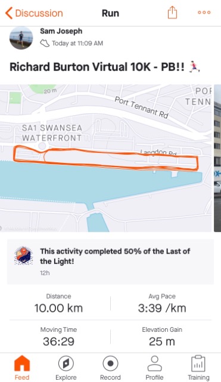Select the Record tab icon
Screen dimensions: 221x382
[110, 363]
